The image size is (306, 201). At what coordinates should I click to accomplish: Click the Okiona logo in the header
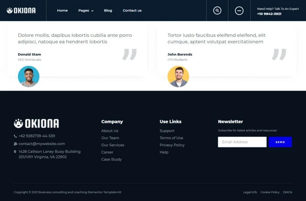pos(21,11)
